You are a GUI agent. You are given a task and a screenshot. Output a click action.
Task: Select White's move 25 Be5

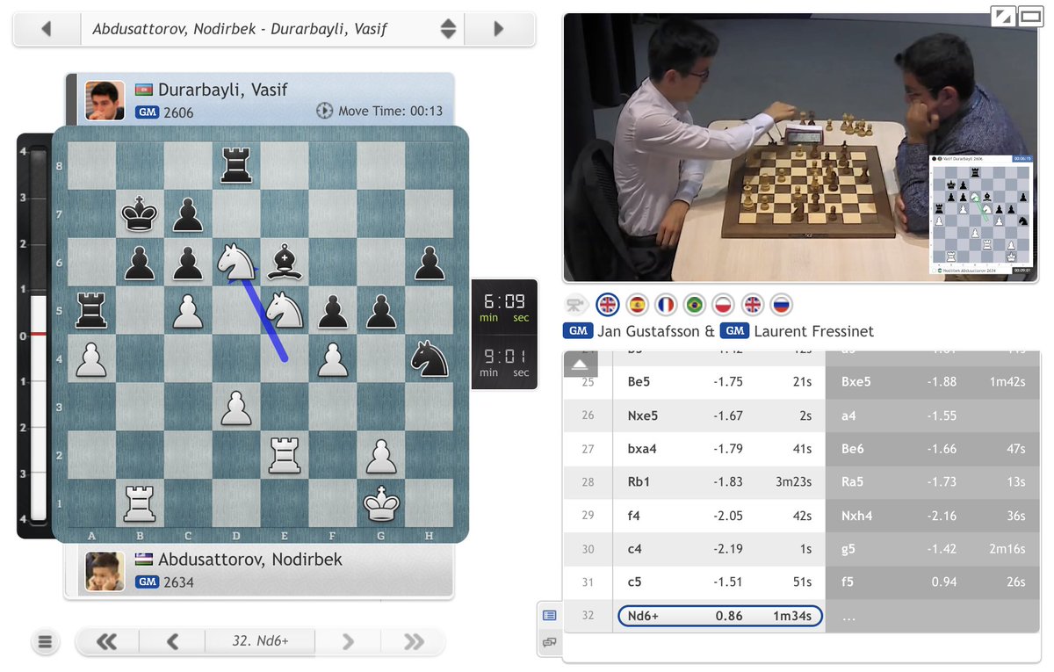pos(720,382)
